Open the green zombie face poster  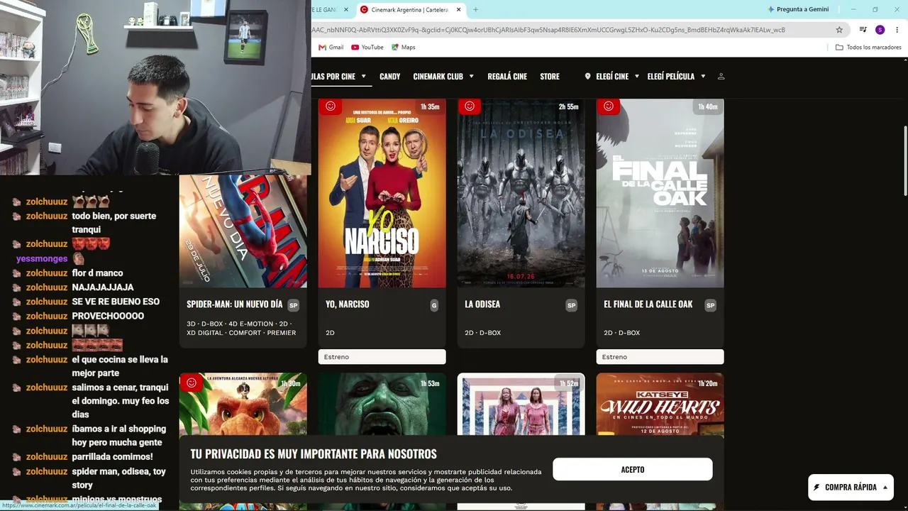tap(382, 405)
